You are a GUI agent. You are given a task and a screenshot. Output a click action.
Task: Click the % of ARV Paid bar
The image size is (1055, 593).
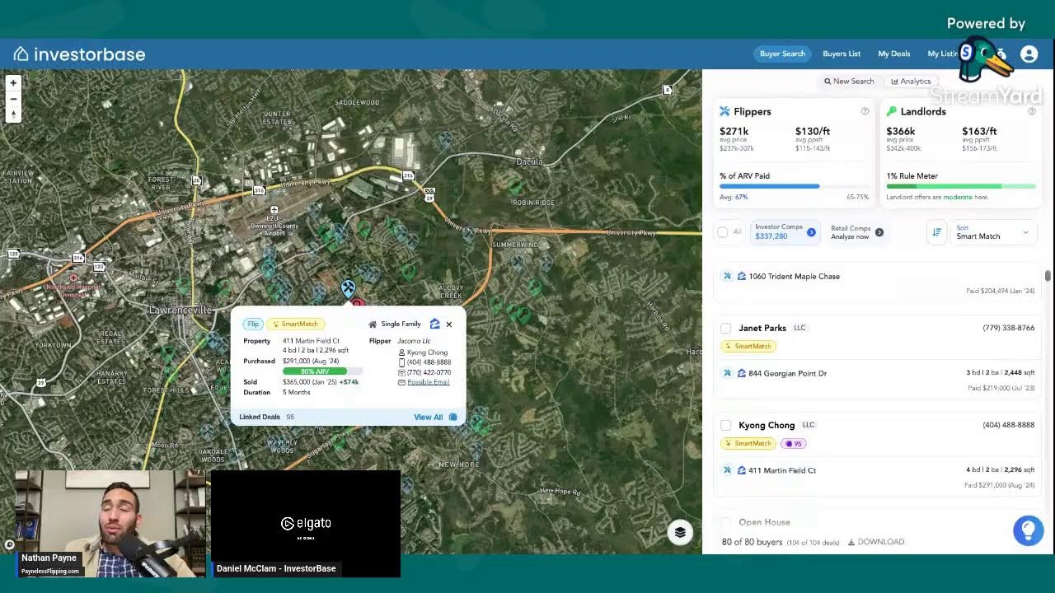pos(794,186)
